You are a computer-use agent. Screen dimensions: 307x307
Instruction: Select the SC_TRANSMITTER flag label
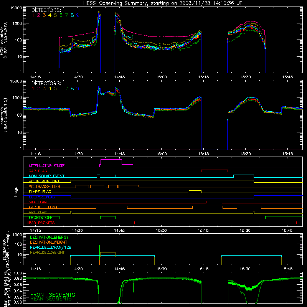(45, 187)
